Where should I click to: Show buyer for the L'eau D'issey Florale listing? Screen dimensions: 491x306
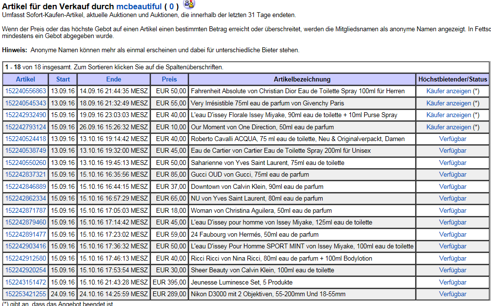click(x=449, y=115)
